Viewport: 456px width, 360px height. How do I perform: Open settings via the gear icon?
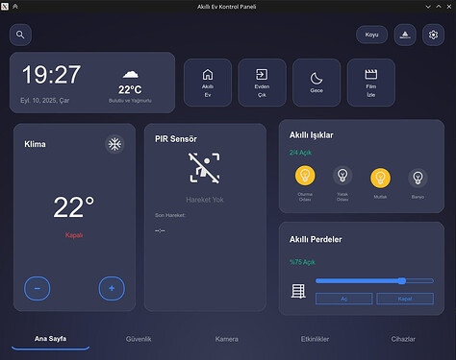(x=433, y=35)
